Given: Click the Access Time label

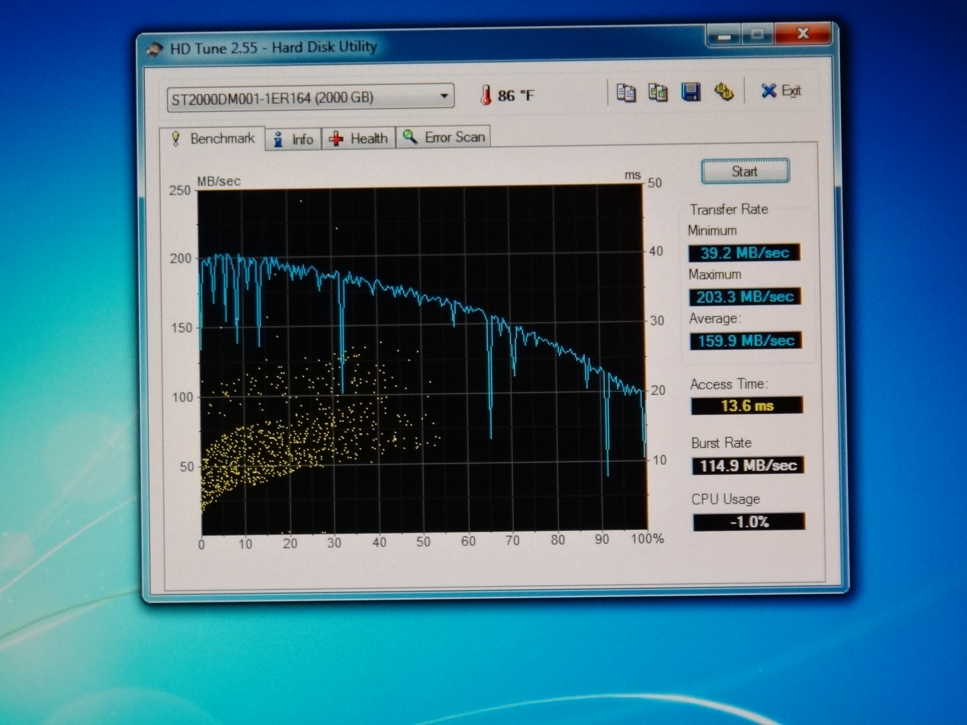Looking at the screenshot, I should tap(729, 384).
